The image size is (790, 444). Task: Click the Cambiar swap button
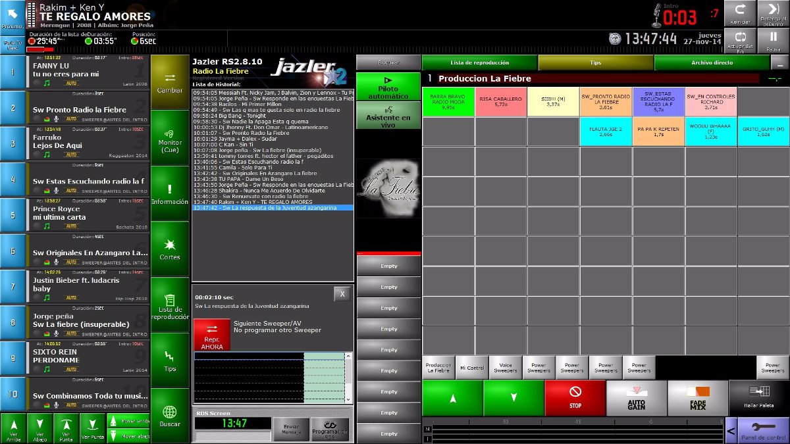point(170,82)
